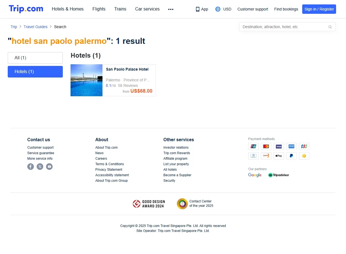346x254 pixels.
Task: Click the Discover payment icon
Action: (266, 156)
